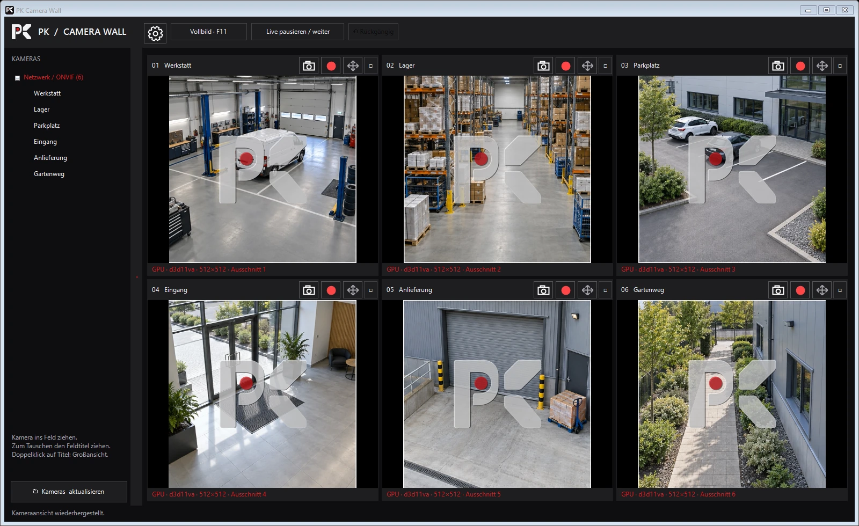Click the move icon on Parkplatz tile
Screen dimensions: 859x526
point(822,65)
